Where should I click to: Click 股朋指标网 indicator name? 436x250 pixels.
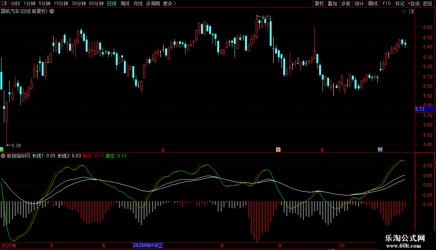[19, 156]
